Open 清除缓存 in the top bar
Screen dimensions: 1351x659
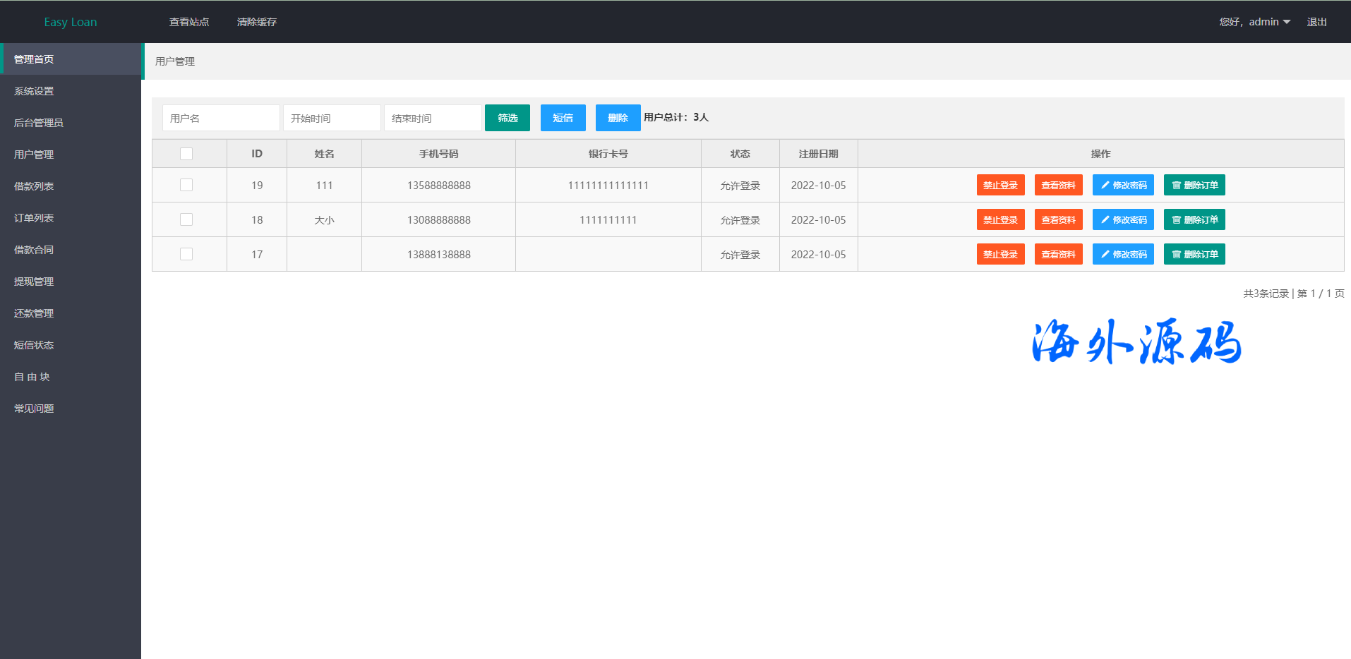[x=257, y=22]
